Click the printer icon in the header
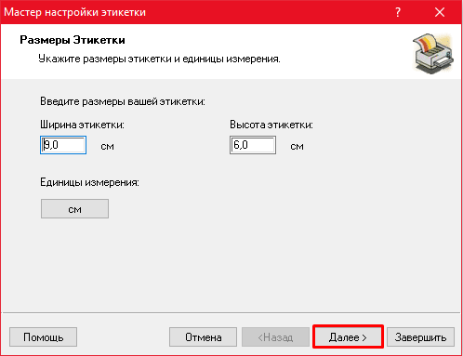The width and height of the screenshot is (463, 356). 433,53
